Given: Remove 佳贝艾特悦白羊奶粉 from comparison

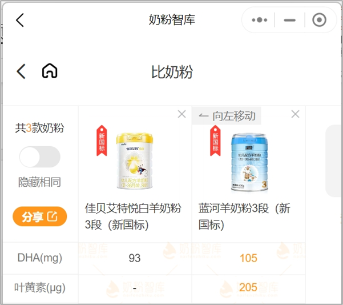Looking at the screenshot, I should click(x=181, y=114).
